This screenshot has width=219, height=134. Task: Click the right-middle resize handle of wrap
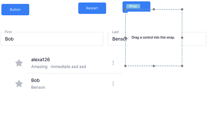182,37
